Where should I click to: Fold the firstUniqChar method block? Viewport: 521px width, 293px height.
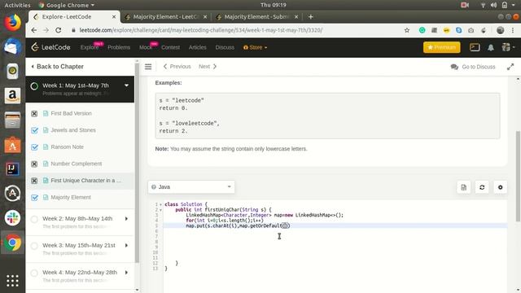tap(161, 210)
